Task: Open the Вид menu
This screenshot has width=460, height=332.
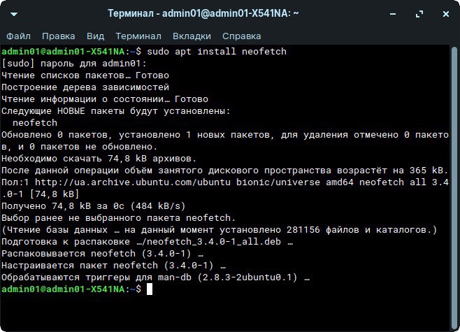Action: pos(95,36)
